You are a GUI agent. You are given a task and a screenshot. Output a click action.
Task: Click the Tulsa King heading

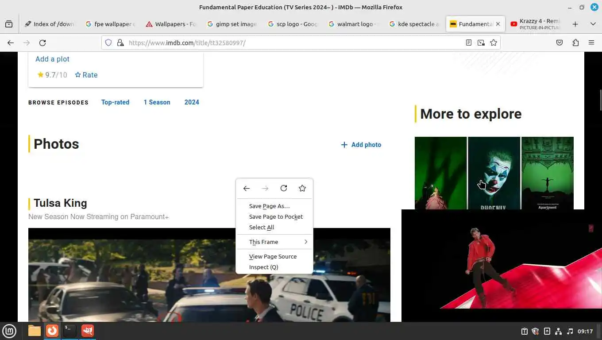(x=60, y=203)
